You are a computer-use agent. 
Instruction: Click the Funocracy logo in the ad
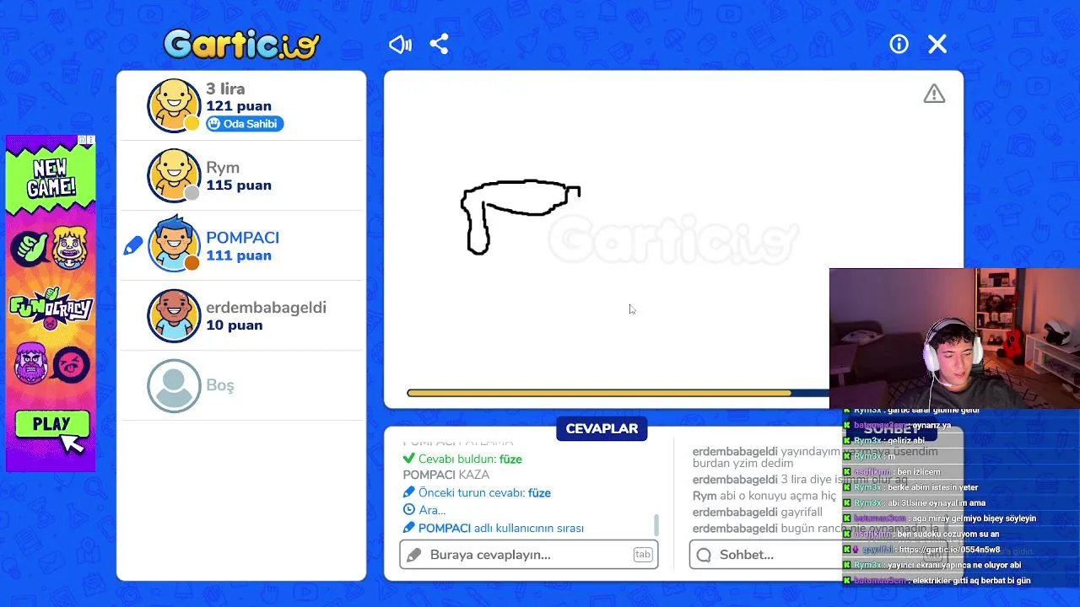click(x=51, y=307)
